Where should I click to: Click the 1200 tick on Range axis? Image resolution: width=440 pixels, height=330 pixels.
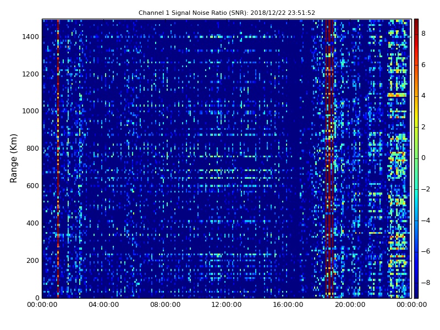(31, 74)
